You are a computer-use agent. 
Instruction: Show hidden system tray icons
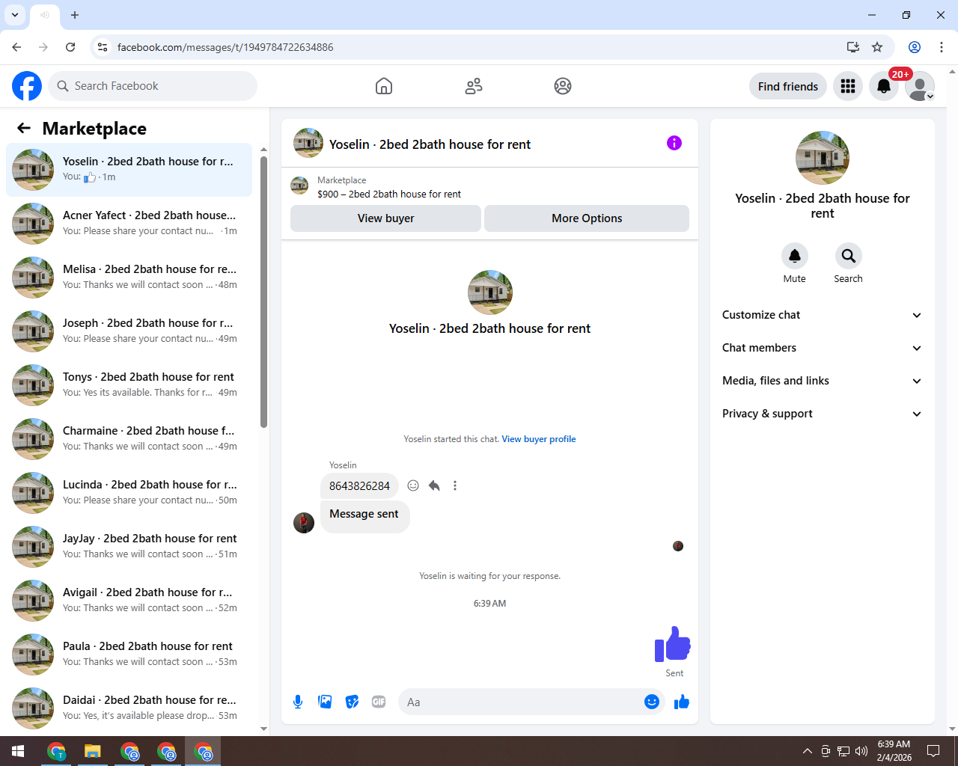tap(807, 751)
